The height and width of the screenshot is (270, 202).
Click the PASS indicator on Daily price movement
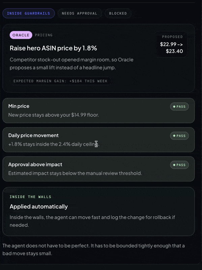(179, 136)
